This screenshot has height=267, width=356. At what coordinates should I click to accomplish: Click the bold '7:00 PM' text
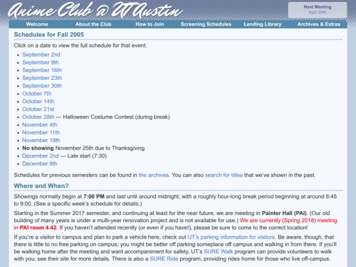point(94,196)
